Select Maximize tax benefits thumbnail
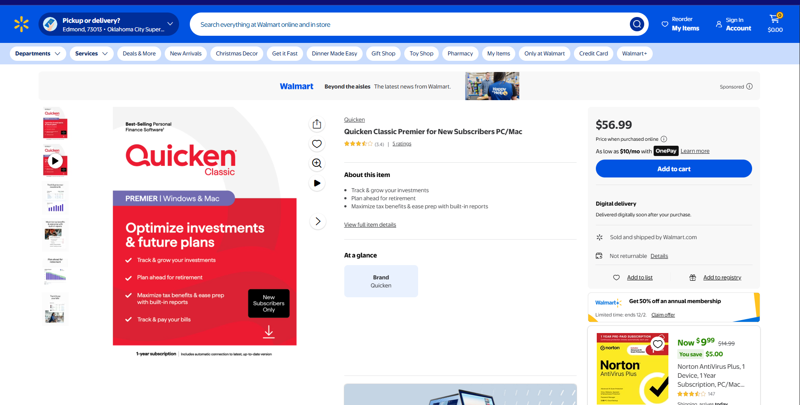The image size is (800, 405). click(x=55, y=234)
